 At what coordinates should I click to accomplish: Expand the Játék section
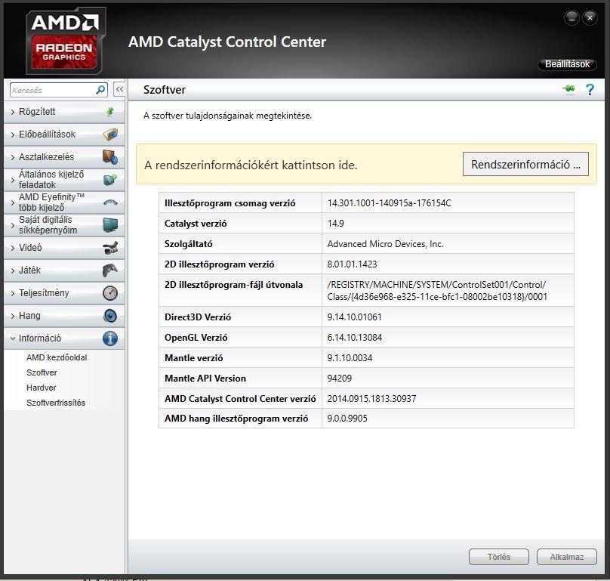pyautogui.click(x=64, y=270)
